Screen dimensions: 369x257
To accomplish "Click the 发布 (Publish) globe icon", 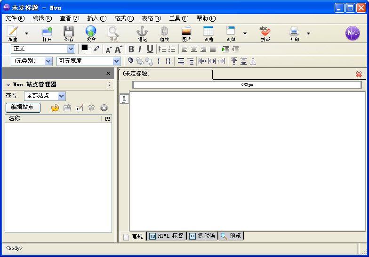I will pos(91,32).
